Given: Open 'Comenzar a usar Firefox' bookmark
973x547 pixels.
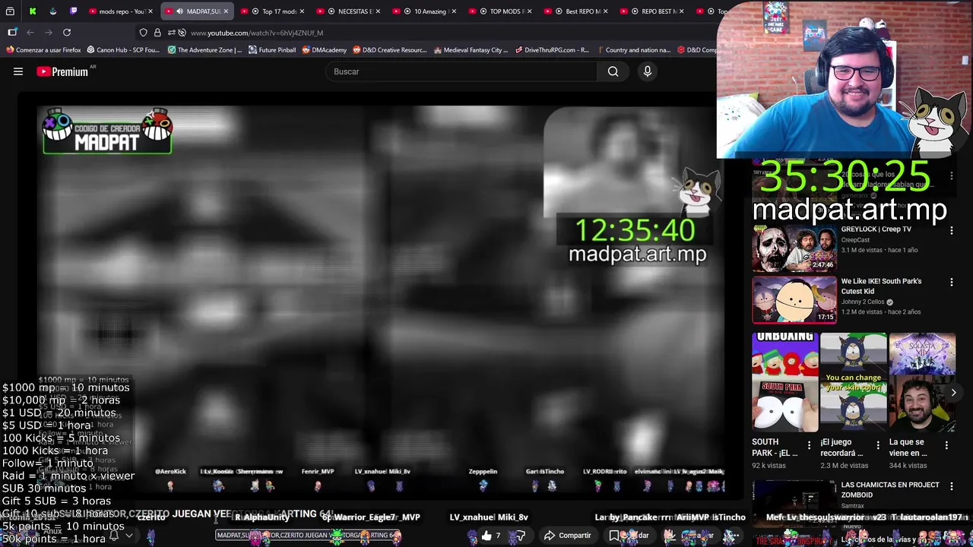Looking at the screenshot, I should coord(43,50).
